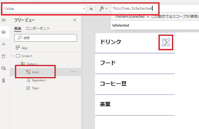This screenshot has width=199, height=129.
Task: Close the ツリー ビュー panel
Action: pos(75,20)
